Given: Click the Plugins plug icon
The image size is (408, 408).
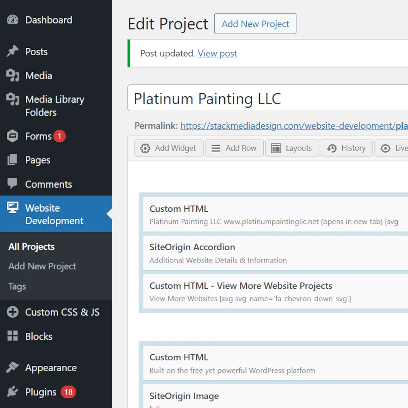Looking at the screenshot, I should [x=12, y=391].
